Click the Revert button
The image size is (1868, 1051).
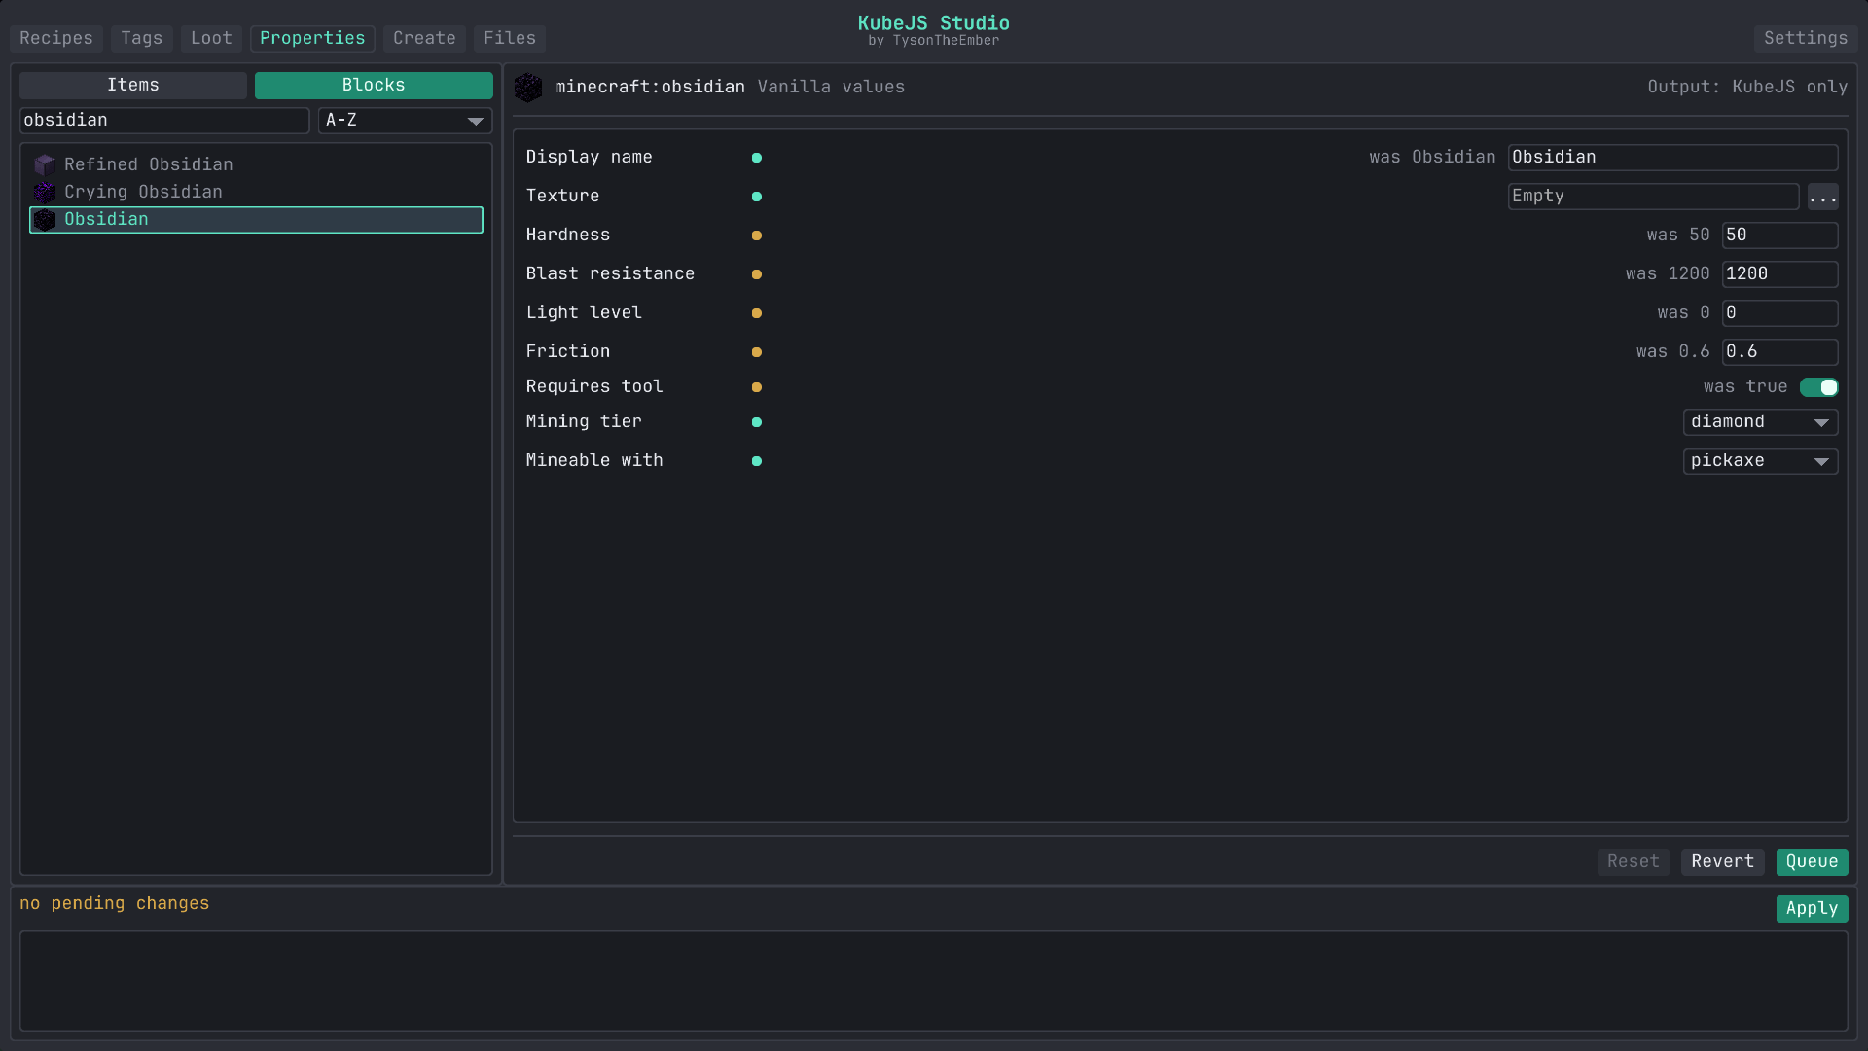tap(1723, 862)
